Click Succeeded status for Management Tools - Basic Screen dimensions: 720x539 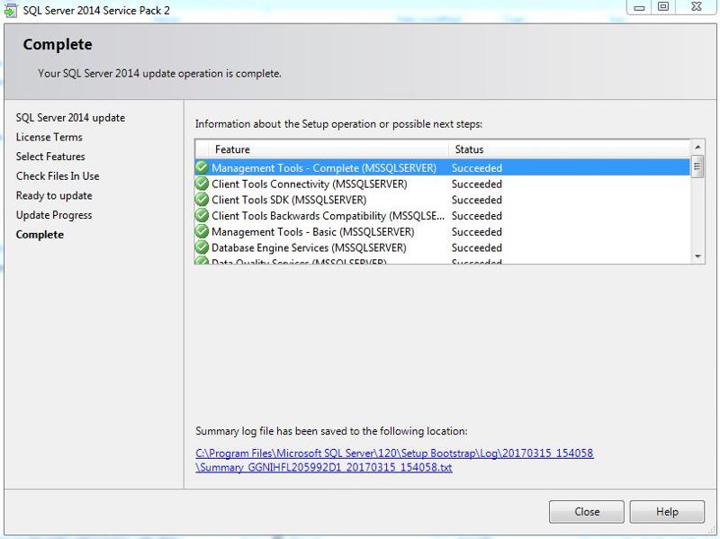(477, 231)
